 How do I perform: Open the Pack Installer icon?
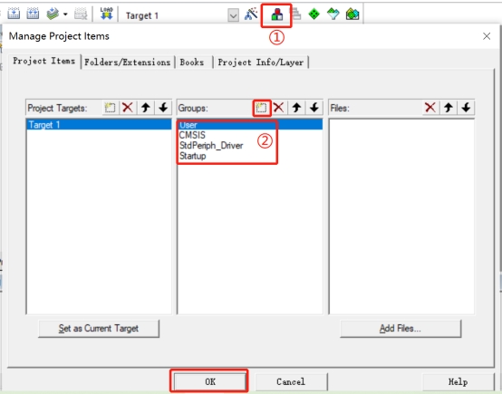click(x=352, y=14)
